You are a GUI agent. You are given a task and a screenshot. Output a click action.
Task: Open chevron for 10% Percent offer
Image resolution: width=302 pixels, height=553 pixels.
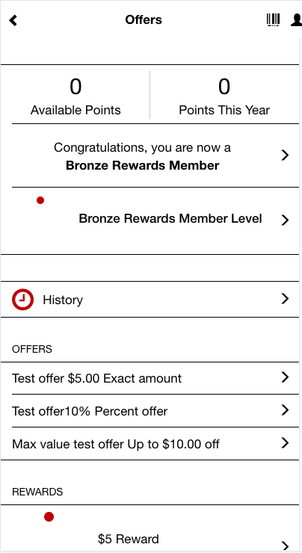(x=285, y=410)
